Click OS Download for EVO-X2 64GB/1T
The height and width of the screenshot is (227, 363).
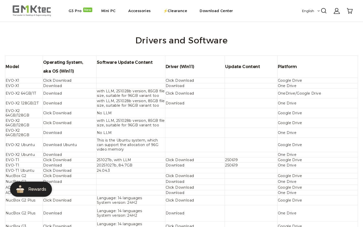click(x=52, y=93)
